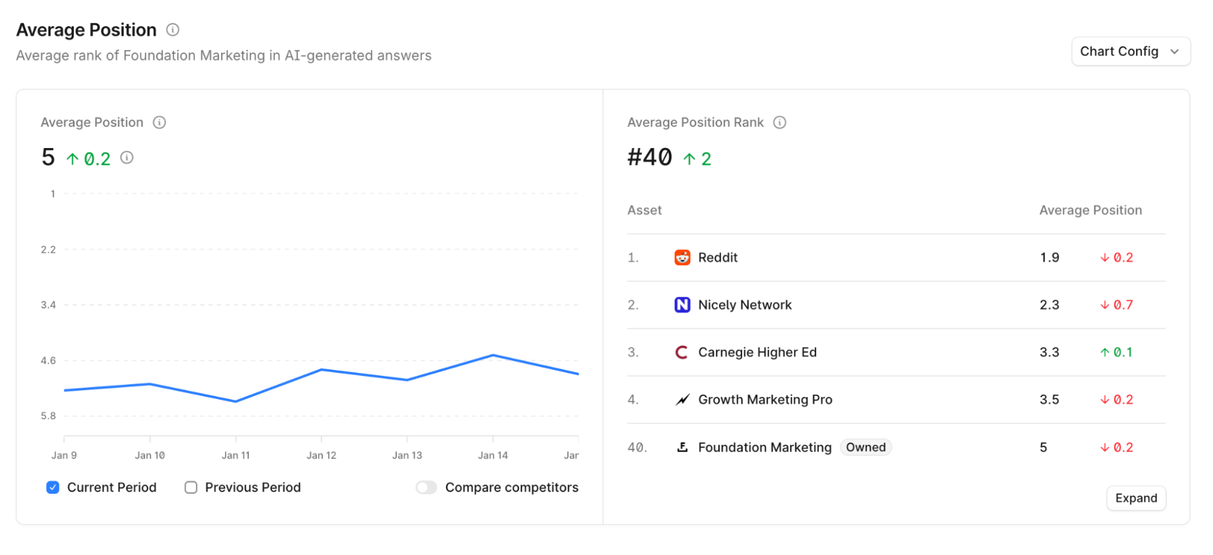Click info icon beside Average Position heading
This screenshot has width=1213, height=555.
tap(173, 30)
